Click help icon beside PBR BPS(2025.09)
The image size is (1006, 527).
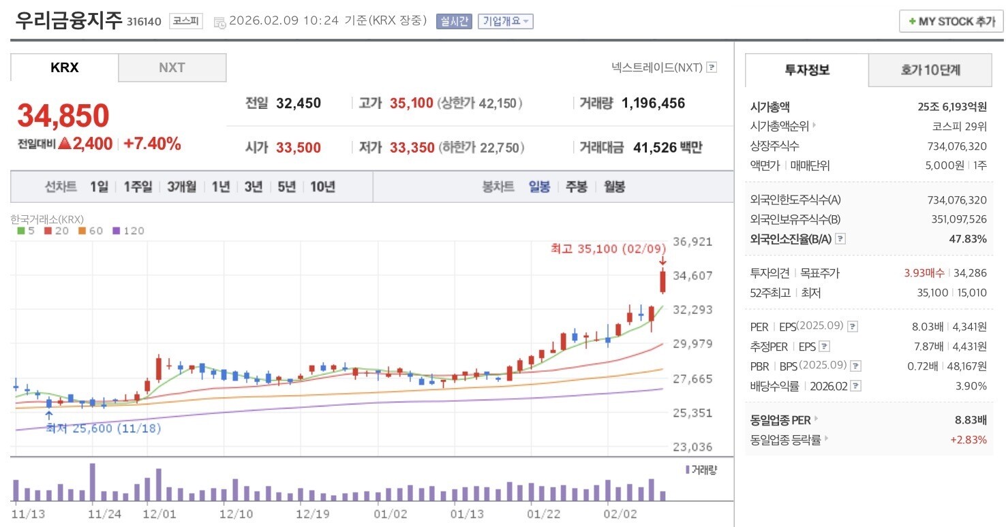click(x=855, y=366)
